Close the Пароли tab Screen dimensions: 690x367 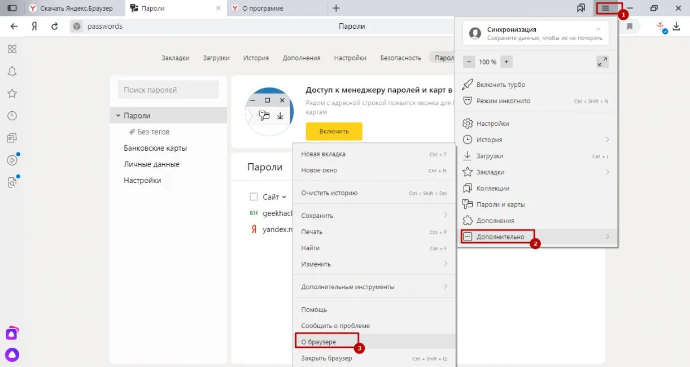[x=218, y=8]
